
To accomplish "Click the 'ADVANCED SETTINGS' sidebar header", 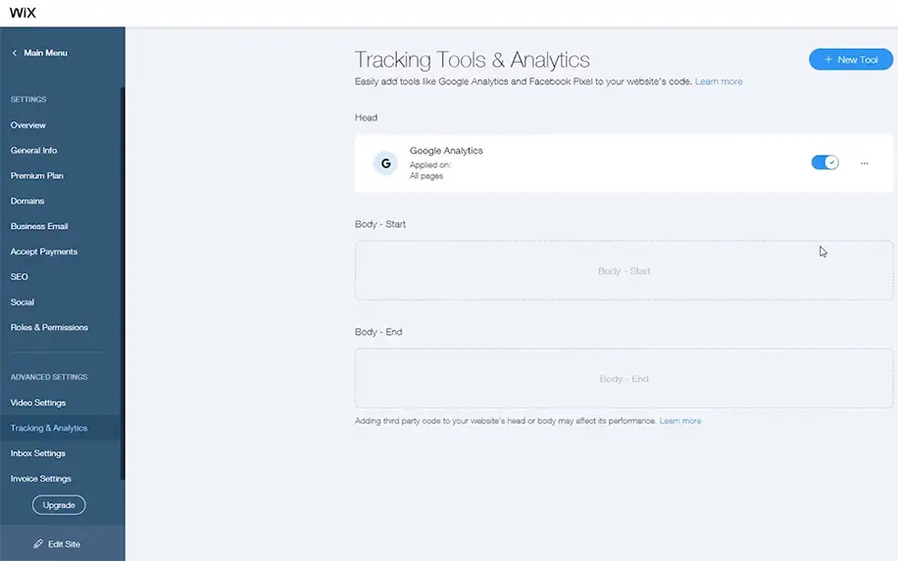I will pyautogui.click(x=49, y=377).
